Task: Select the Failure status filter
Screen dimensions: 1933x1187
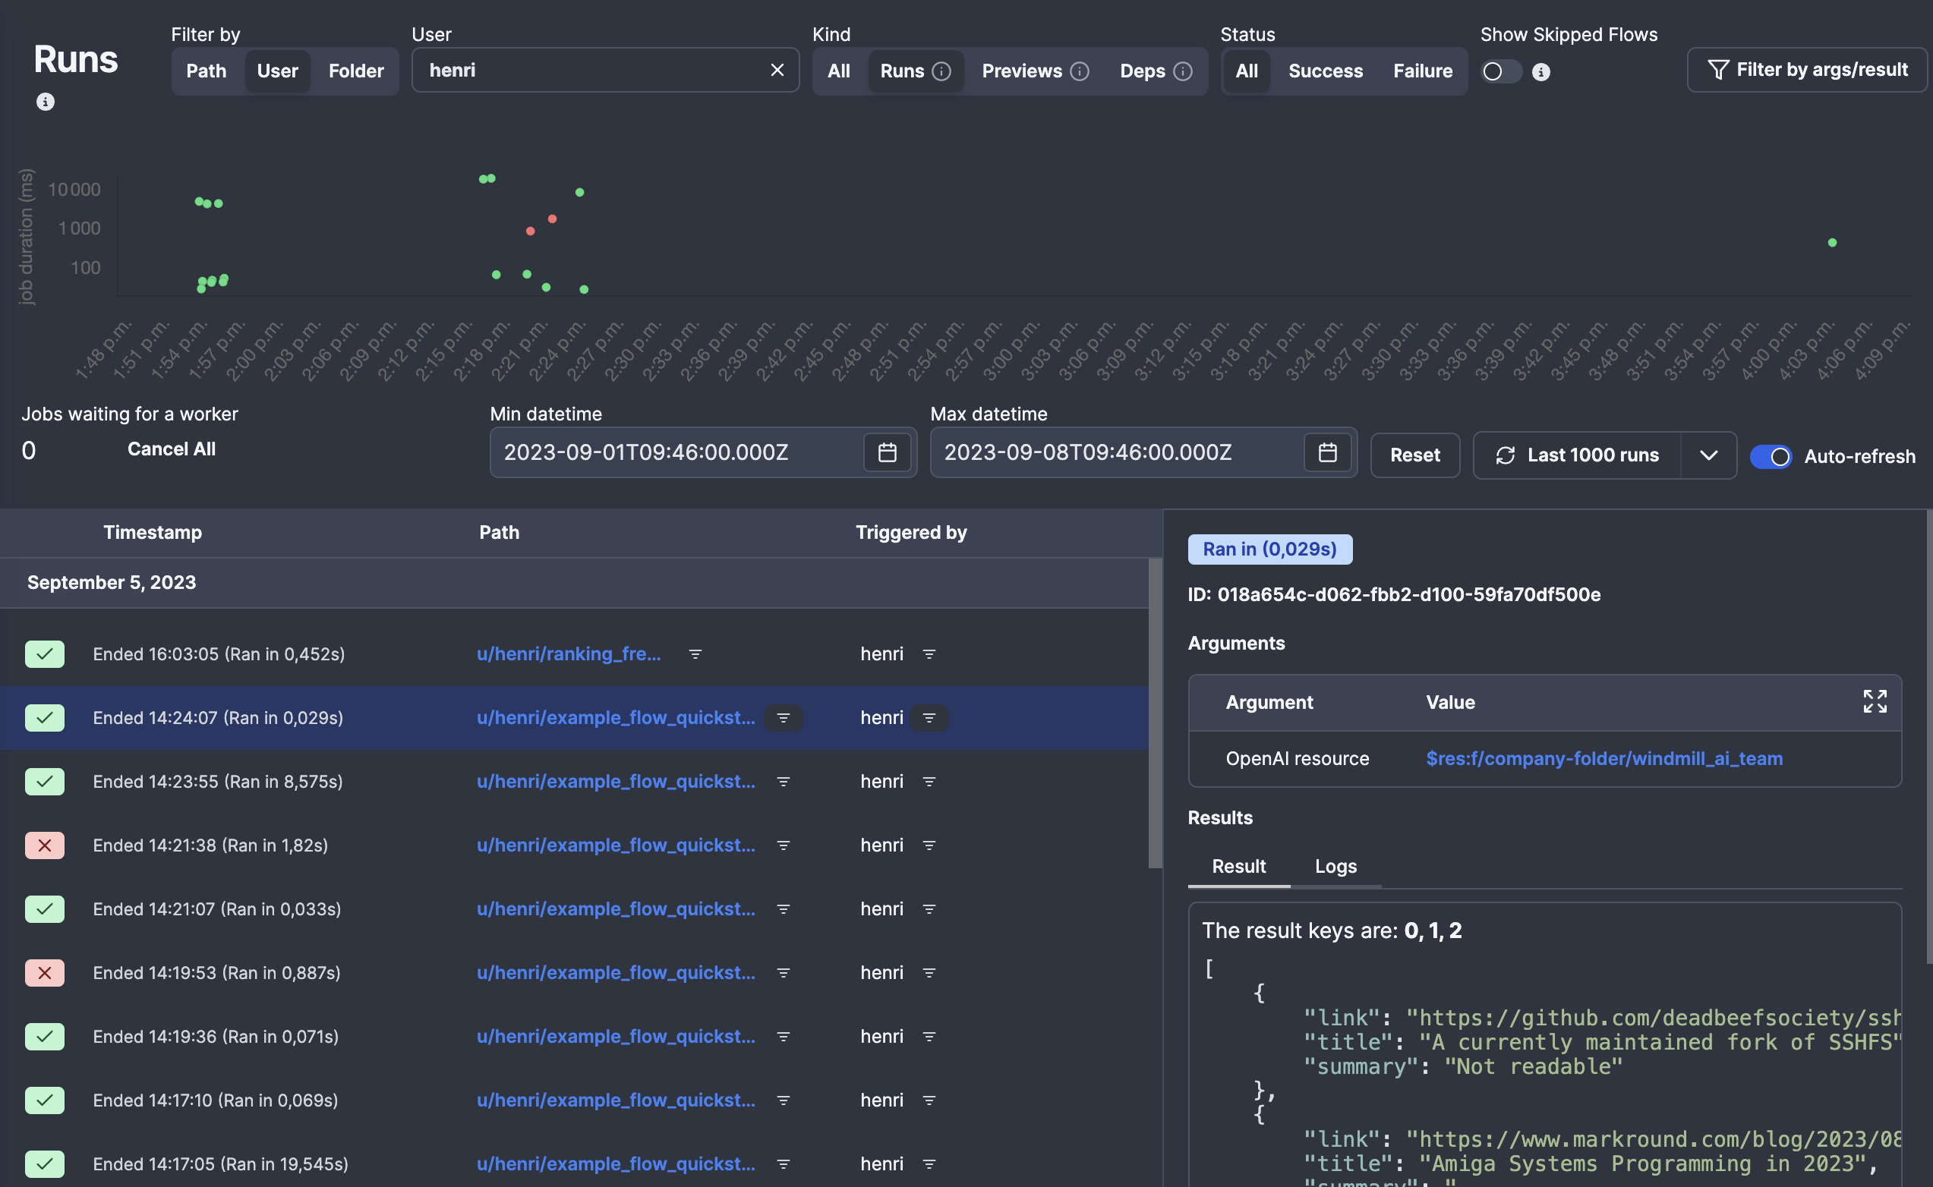Action: click(x=1422, y=71)
